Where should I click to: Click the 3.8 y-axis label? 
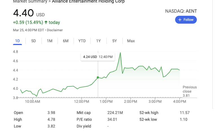point(16,98)
